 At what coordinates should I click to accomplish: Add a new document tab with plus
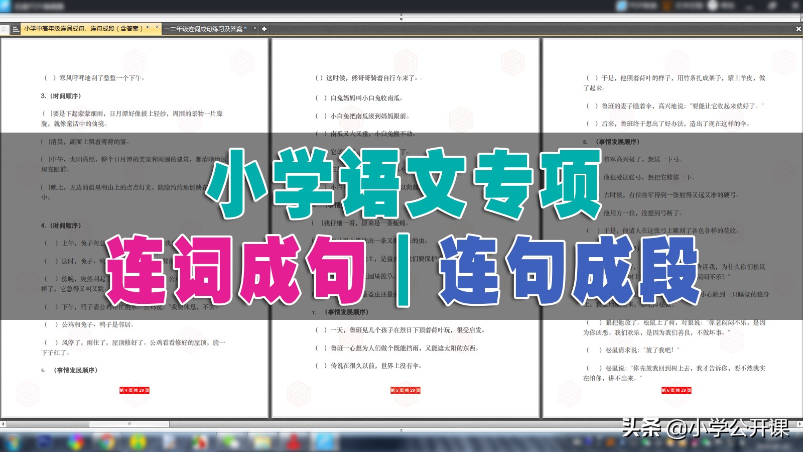point(264,29)
